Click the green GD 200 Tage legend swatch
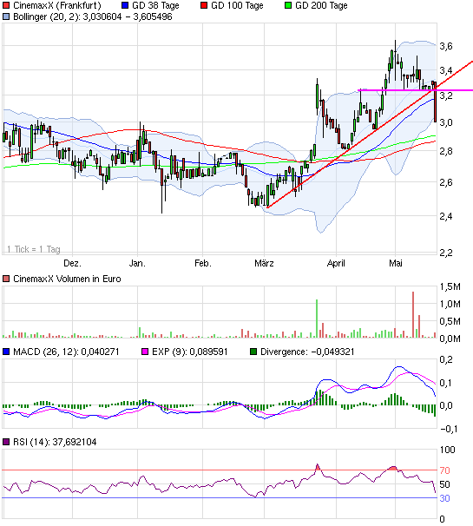Screen dimensions: 473x526 coord(288,6)
